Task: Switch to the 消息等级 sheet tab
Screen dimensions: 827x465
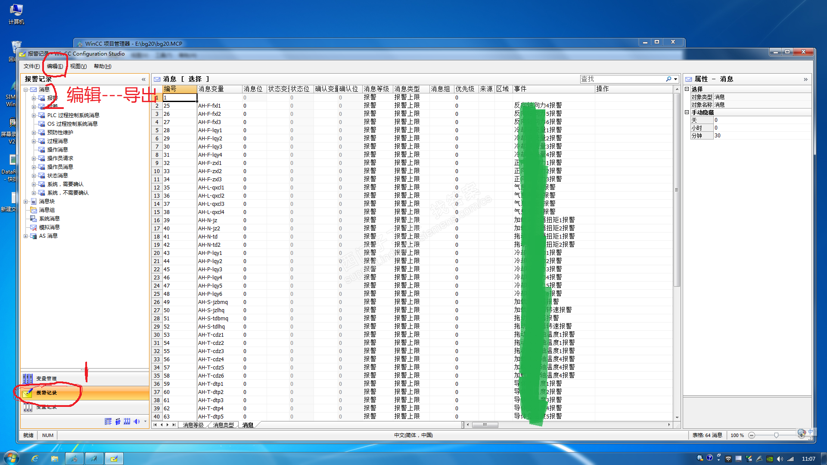Action: [193, 425]
